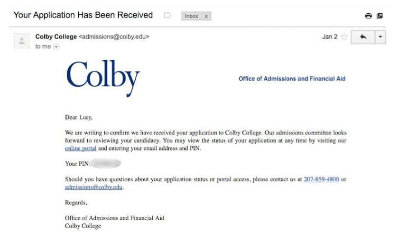Click the sender name Colby College
This screenshot has height=242, width=398.
[x=56, y=37]
